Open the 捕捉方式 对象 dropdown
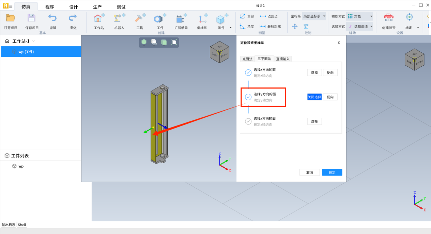The image size is (431, 234). click(x=360, y=16)
